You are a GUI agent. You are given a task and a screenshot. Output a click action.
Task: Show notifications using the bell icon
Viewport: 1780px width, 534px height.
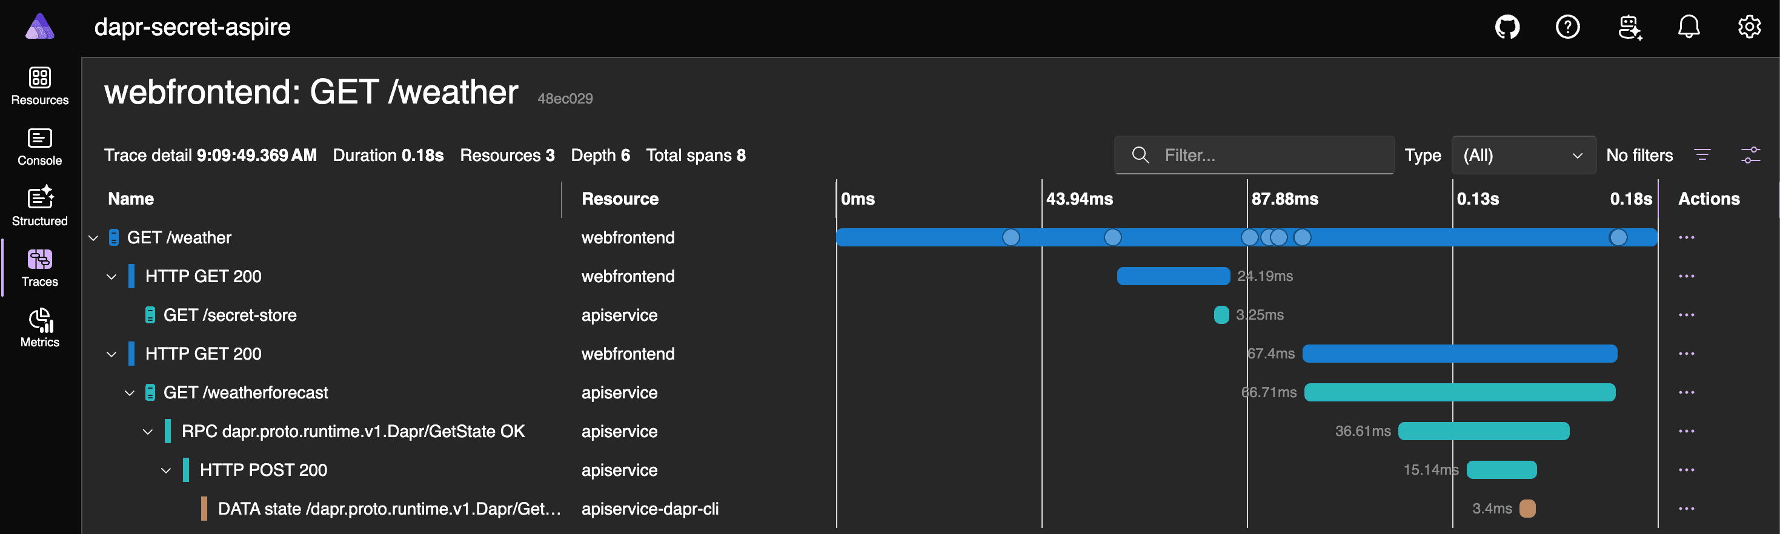(1689, 27)
